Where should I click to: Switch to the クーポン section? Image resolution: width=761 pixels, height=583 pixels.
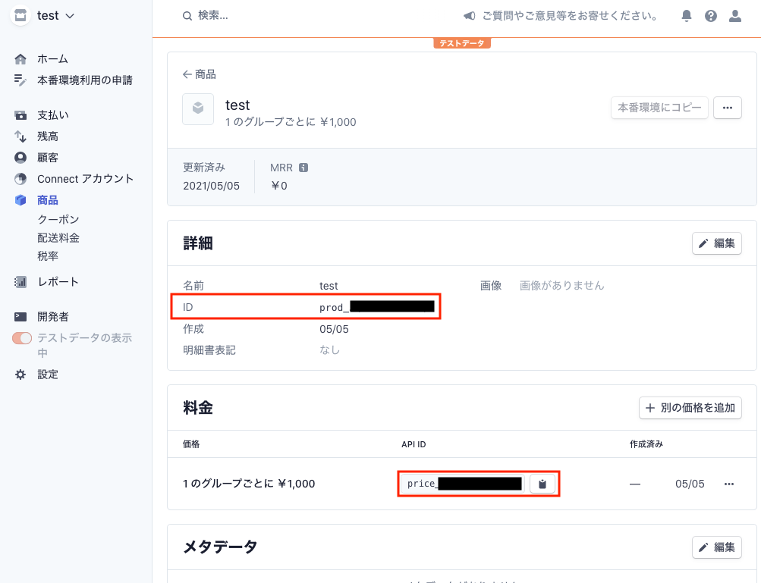pos(57,218)
